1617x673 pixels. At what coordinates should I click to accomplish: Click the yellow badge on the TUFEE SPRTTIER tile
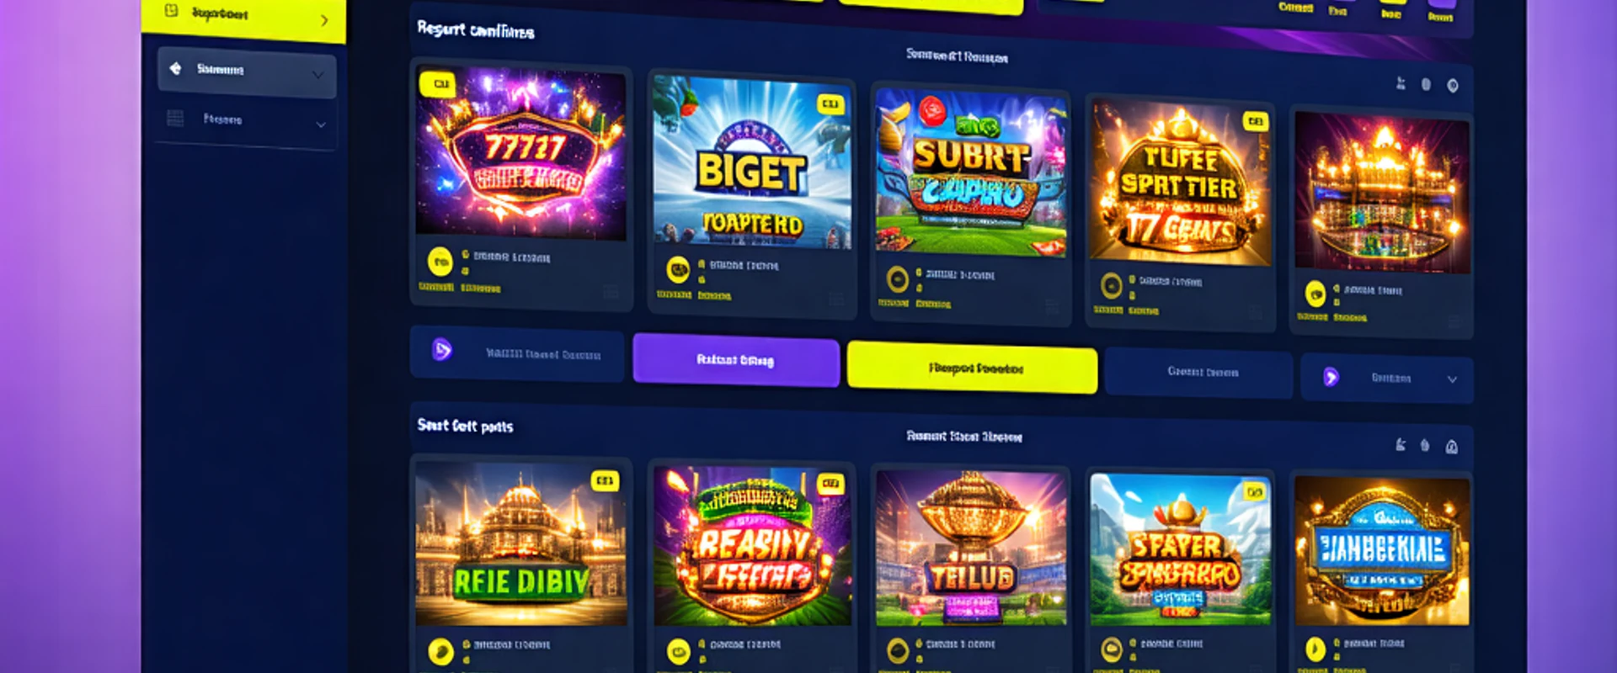(x=1255, y=121)
